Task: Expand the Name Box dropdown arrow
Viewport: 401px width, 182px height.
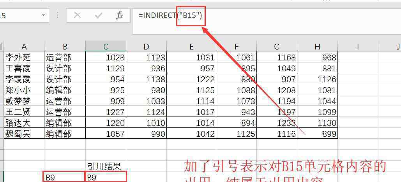Action: pyautogui.click(x=43, y=16)
